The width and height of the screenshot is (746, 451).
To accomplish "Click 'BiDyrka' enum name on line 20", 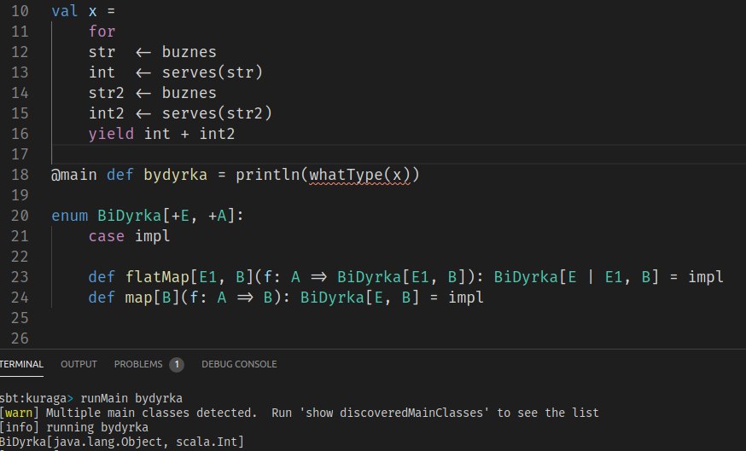I will coord(130,216).
